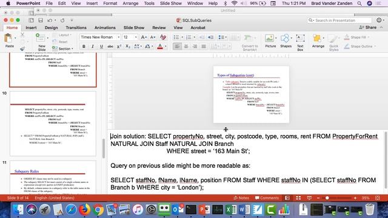Switch to the Insert tab
This screenshot has width=388, height=218.
[x=31, y=28]
